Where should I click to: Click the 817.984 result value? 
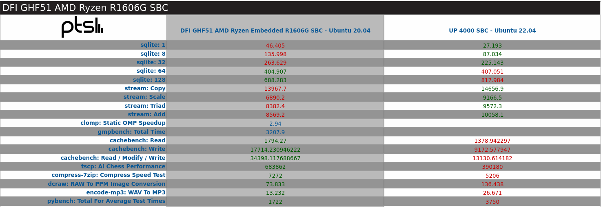tap(492, 80)
